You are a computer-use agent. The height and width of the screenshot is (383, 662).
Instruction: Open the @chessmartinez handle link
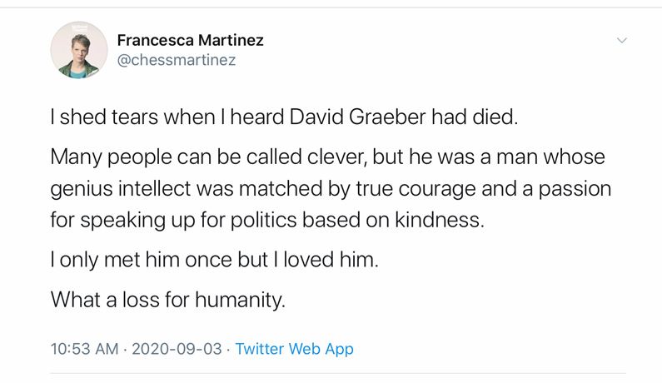[177, 61]
